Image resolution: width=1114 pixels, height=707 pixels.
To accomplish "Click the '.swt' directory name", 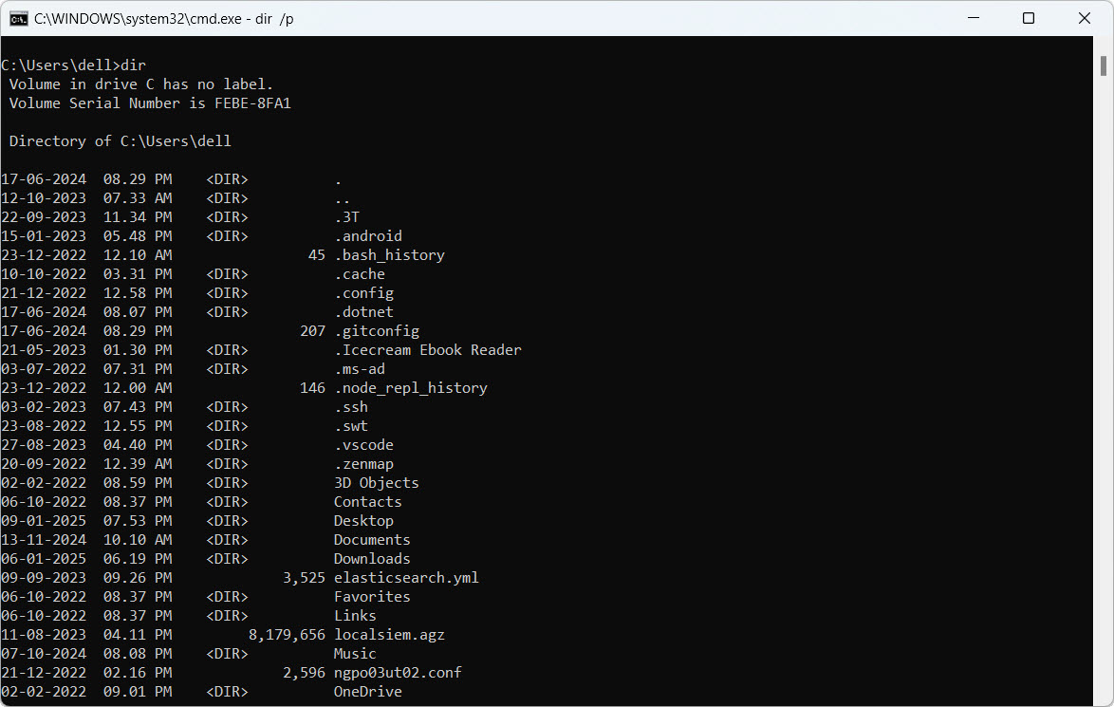I will [351, 425].
